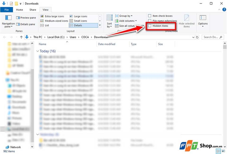Viewport: 227px width, 154px height.
Task: Open the Navigation pane menu
Action: coord(8,21)
